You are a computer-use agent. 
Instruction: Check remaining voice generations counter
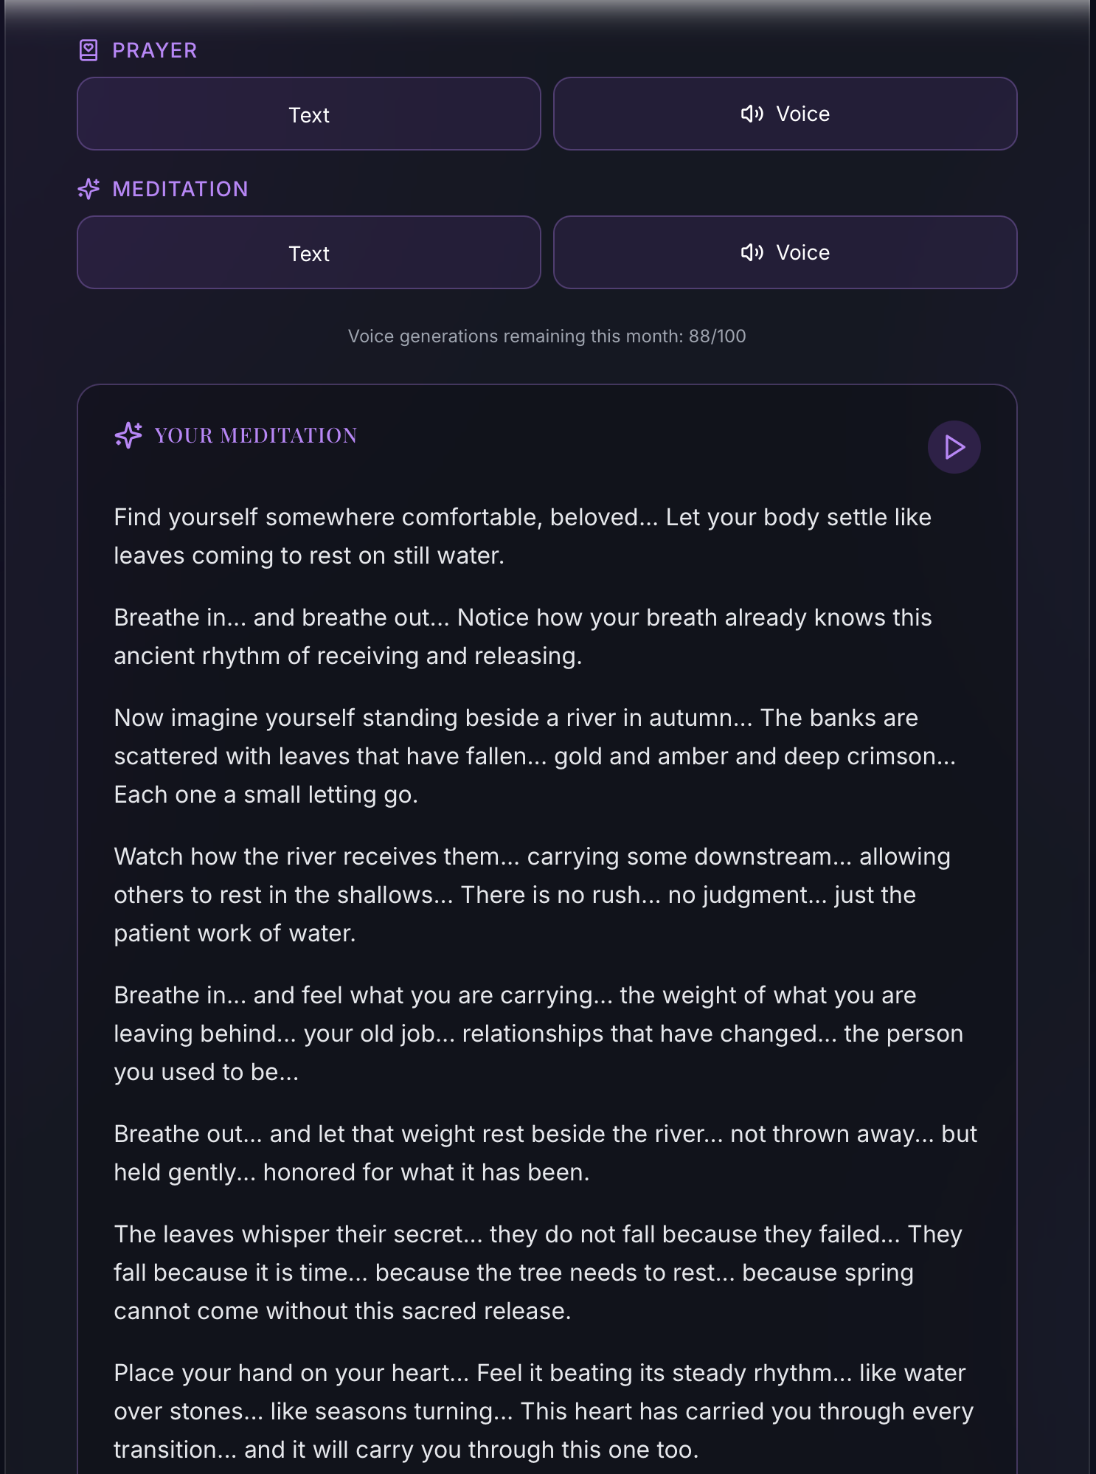tap(547, 336)
